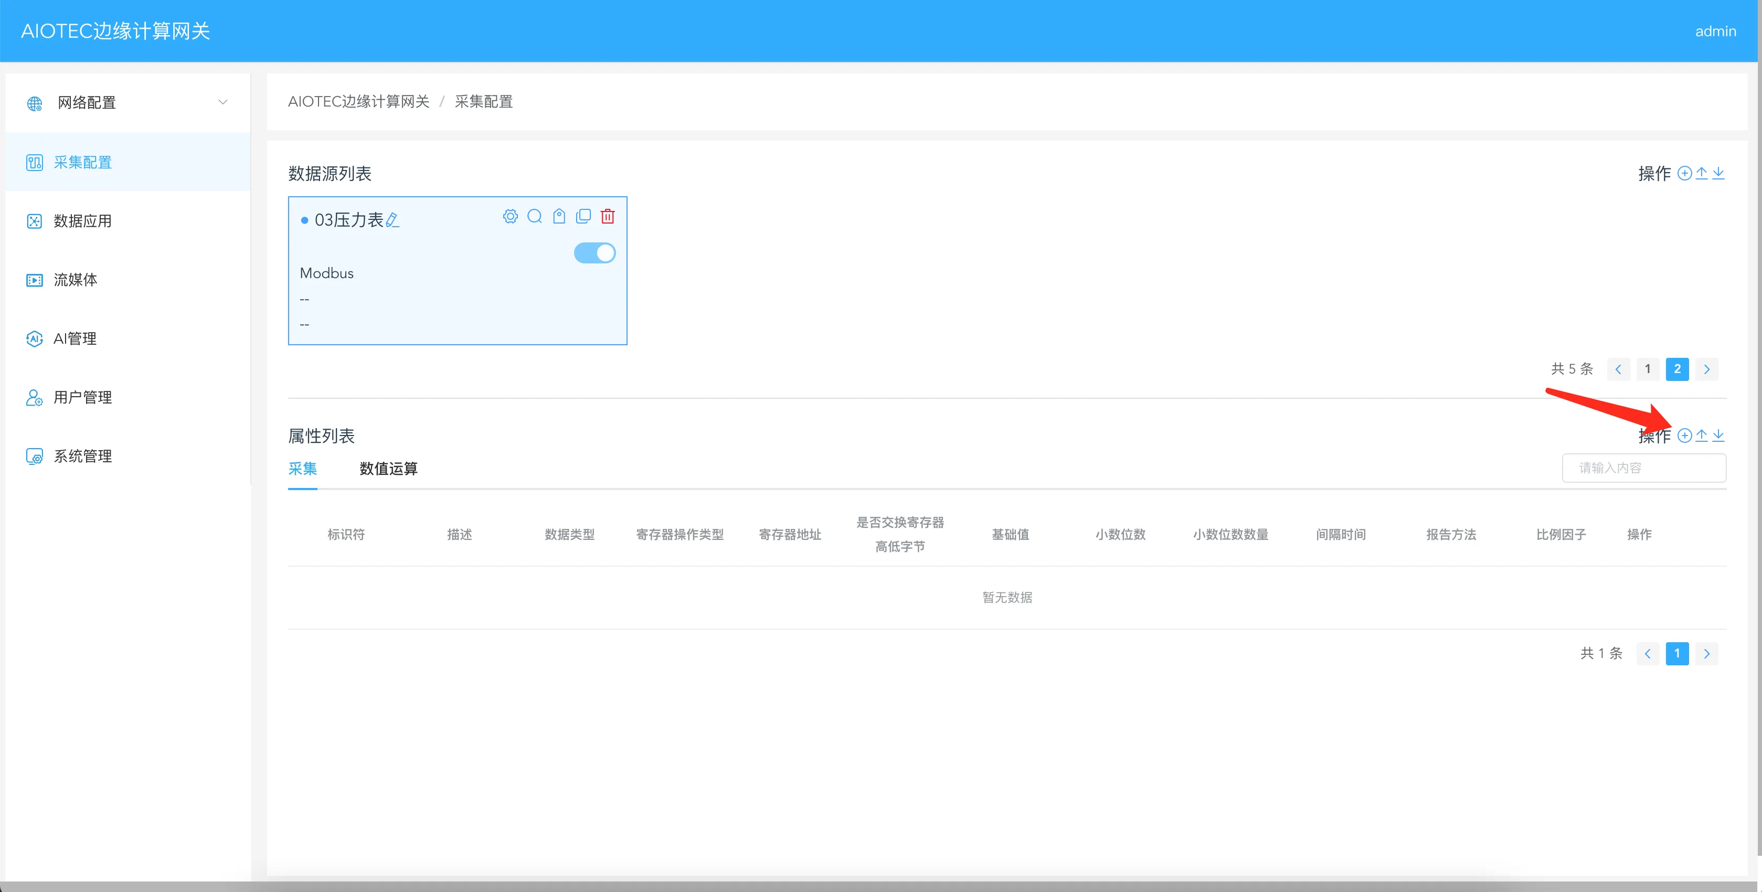Click upload icon in data source list header
The image size is (1762, 892).
point(1702,173)
